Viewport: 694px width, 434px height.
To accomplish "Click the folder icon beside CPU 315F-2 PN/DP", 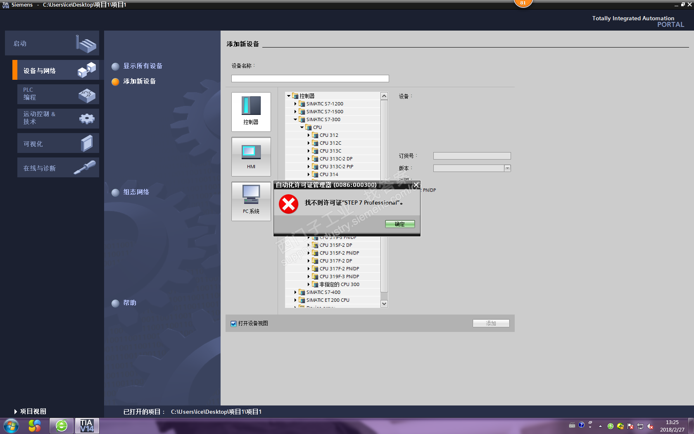I will pos(315,253).
